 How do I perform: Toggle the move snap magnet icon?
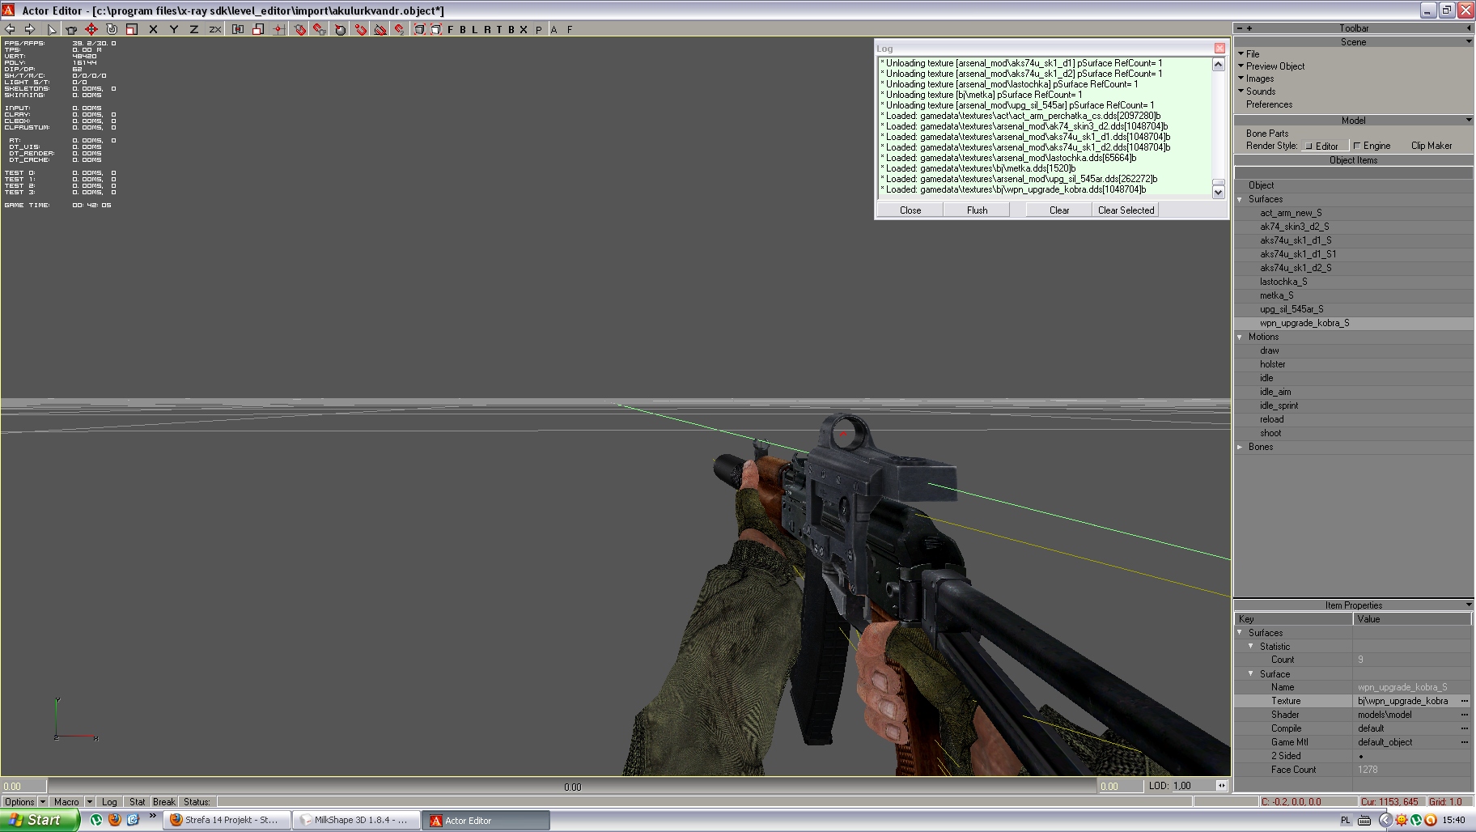[x=361, y=29]
